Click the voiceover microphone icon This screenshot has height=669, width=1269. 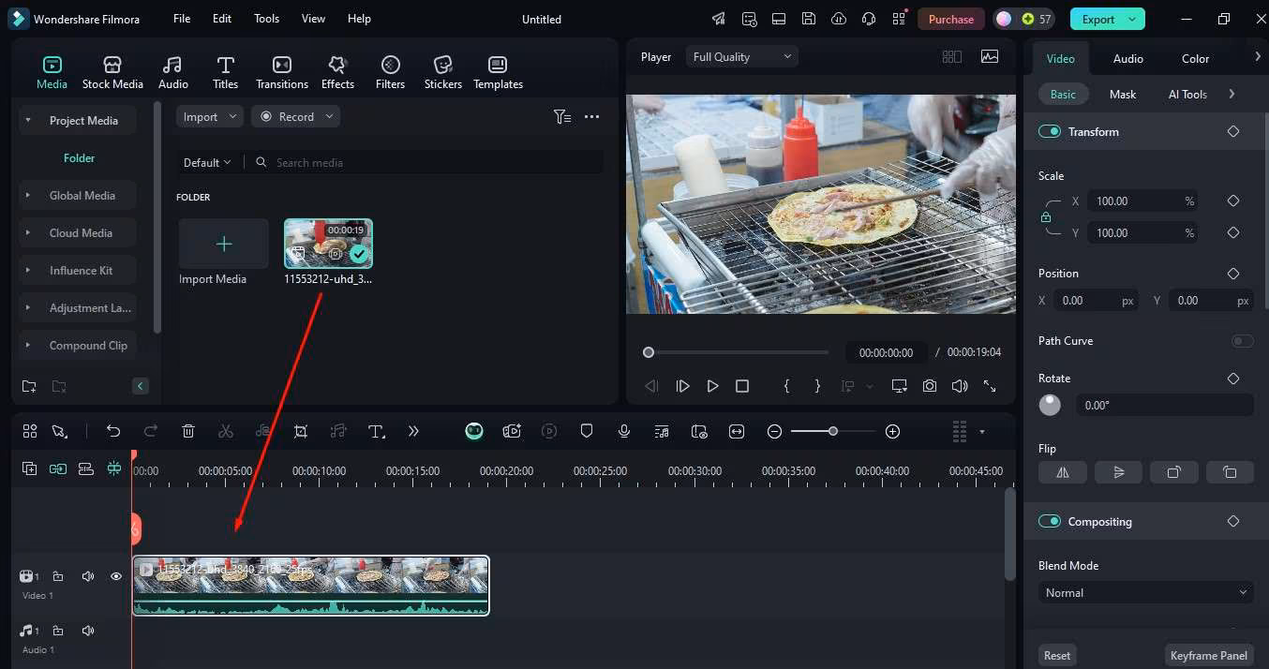(x=624, y=431)
